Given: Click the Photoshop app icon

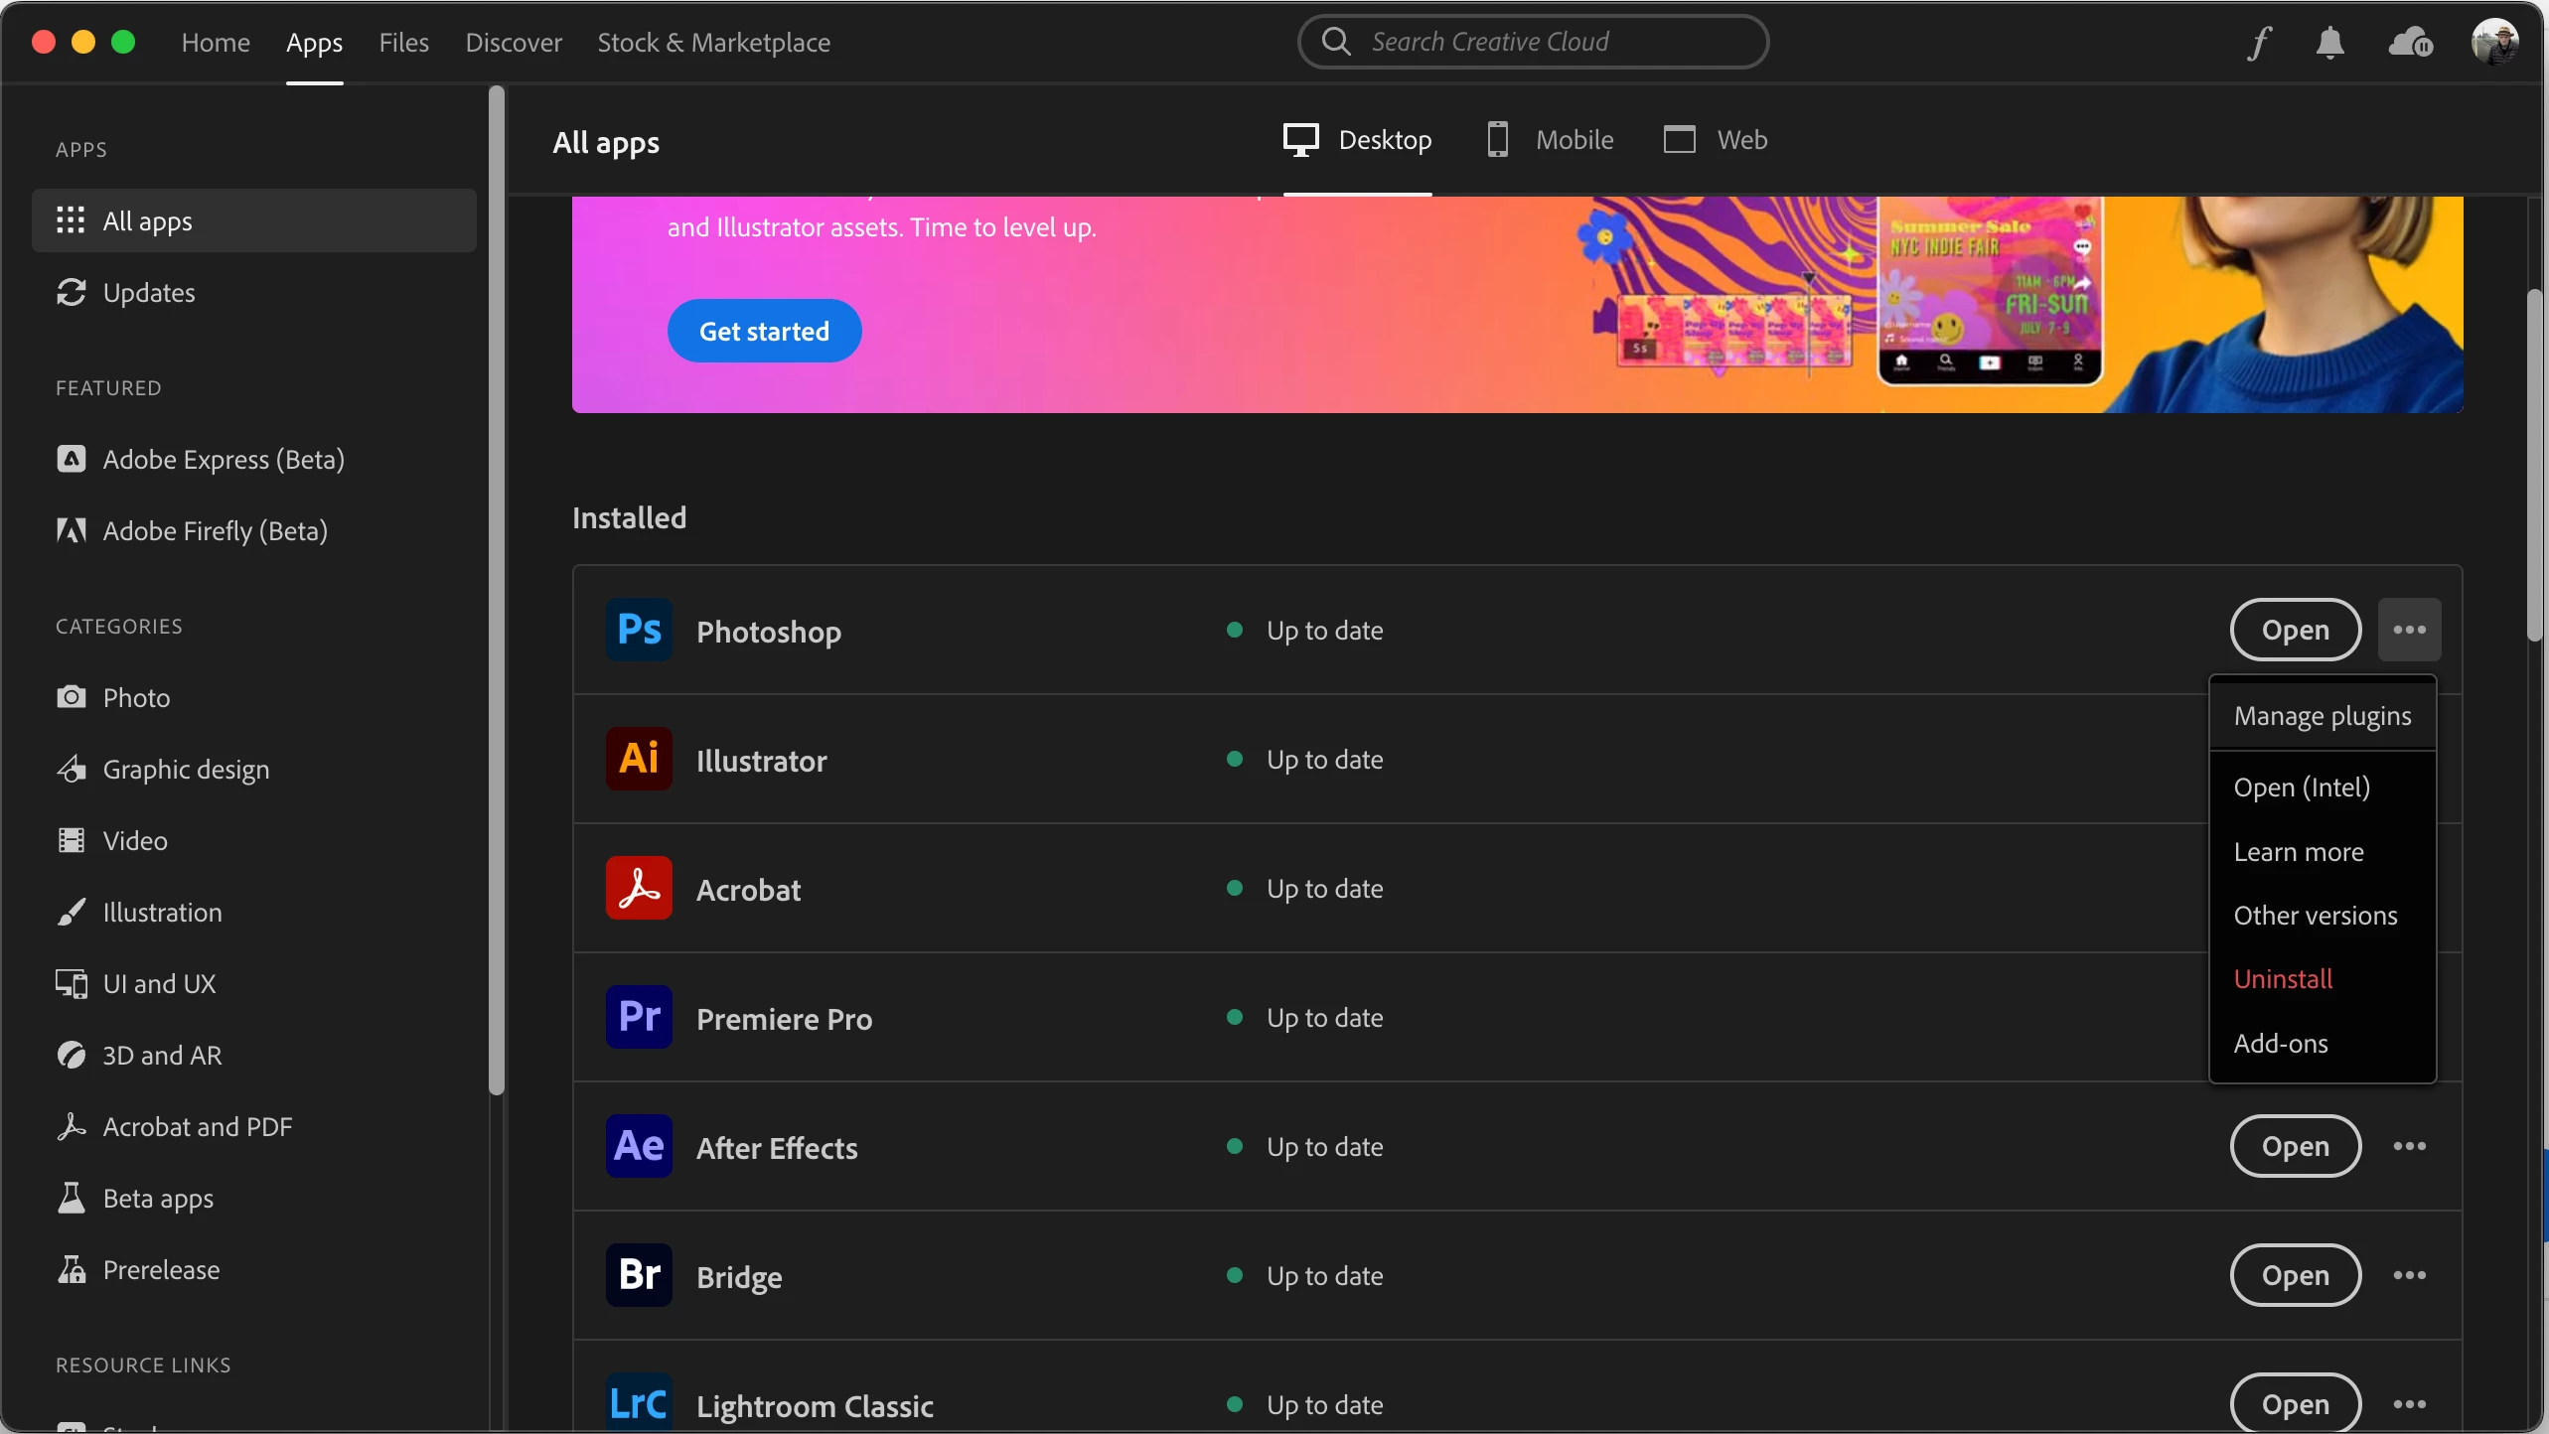Looking at the screenshot, I should (639, 630).
